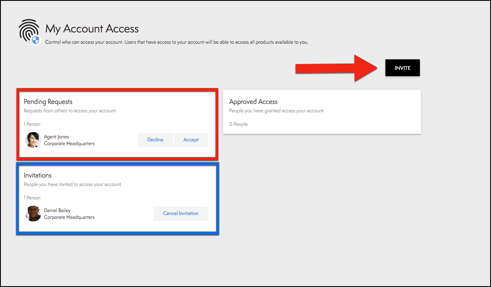Click Corporate Headquarters under Agent Jones
491x287 pixels.
click(69, 143)
